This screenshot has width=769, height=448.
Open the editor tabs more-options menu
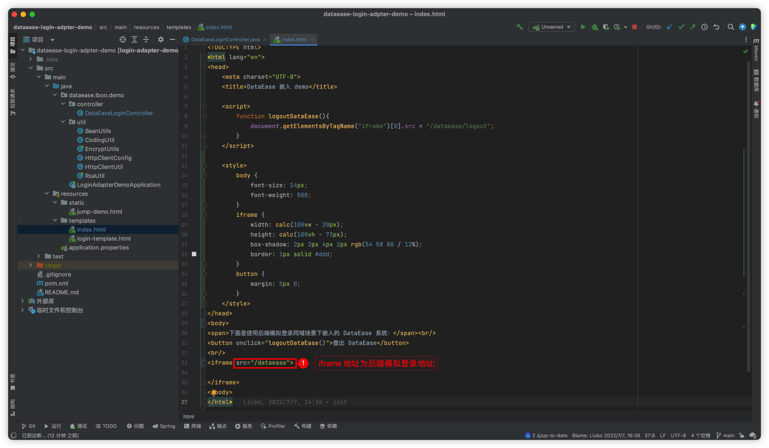click(746, 39)
